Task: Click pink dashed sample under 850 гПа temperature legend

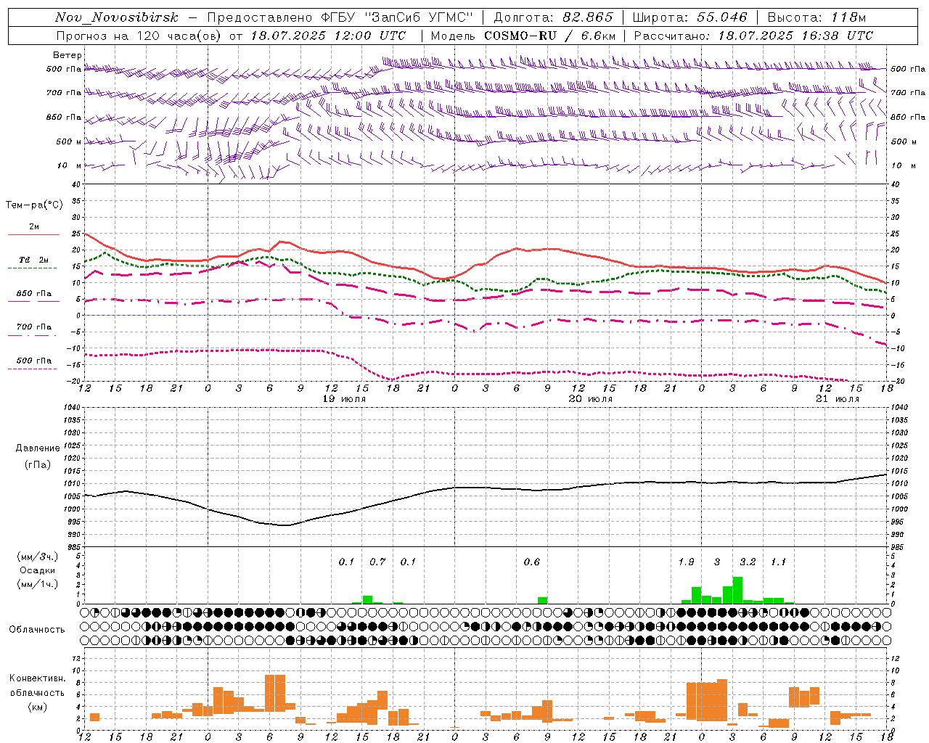Action: [x=33, y=301]
